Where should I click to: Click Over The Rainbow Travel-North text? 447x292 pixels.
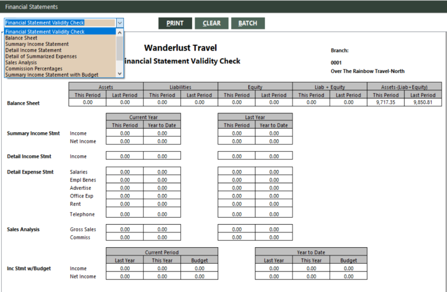coord(367,71)
